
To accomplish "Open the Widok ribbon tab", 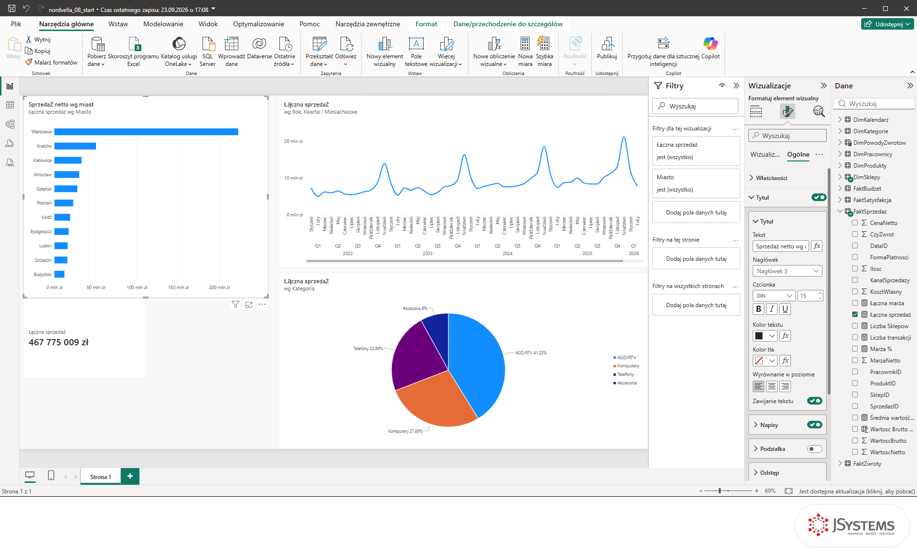I will point(208,24).
